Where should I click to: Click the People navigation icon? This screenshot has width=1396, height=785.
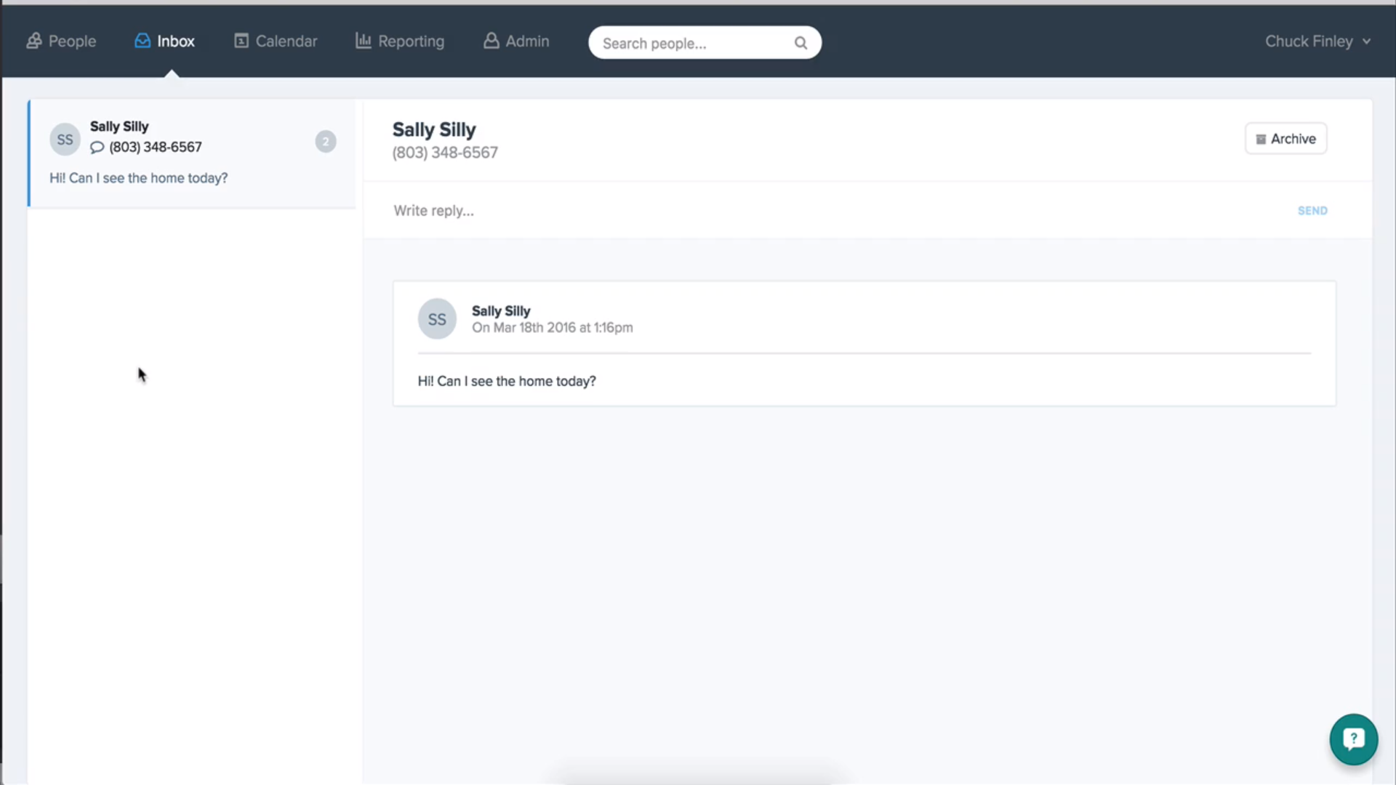tap(34, 40)
